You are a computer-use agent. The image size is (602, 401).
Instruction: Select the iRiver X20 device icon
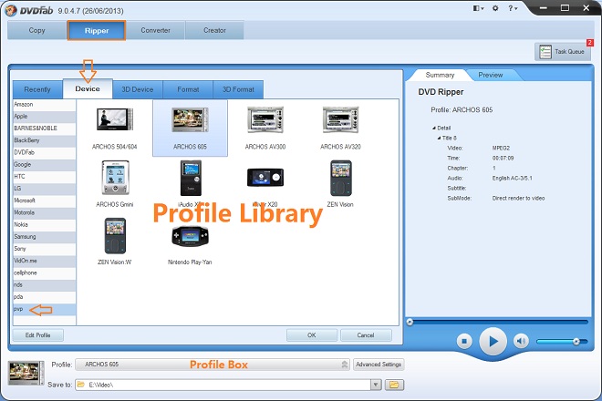pos(265,178)
